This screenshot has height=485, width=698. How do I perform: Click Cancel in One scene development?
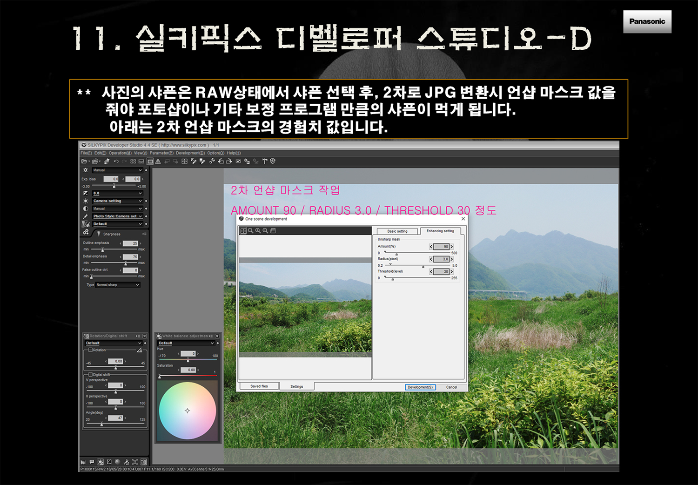pyautogui.click(x=451, y=387)
